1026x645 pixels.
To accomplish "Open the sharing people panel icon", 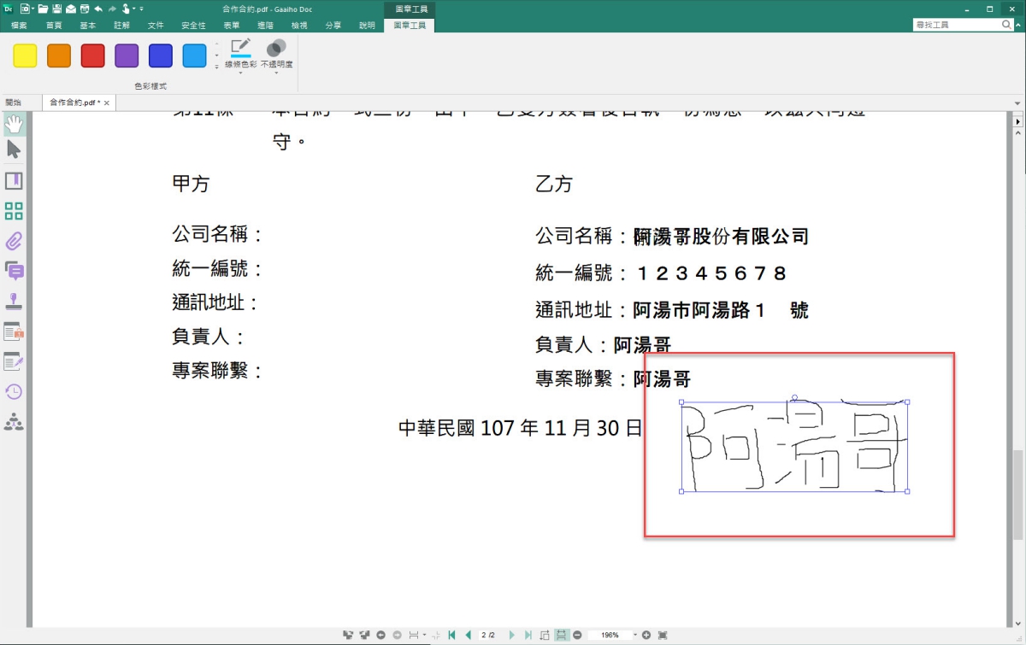I will coord(14,421).
